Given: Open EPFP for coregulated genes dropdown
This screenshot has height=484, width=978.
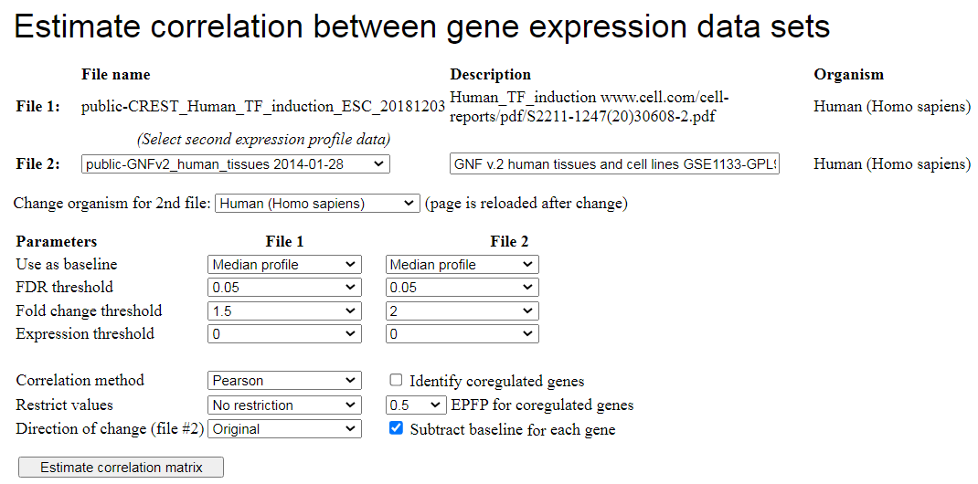Looking at the screenshot, I should (416, 405).
